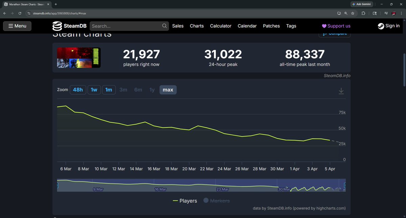Bookmark this page with the star icon
Image resolution: width=406 pixels, height=218 pixels.
pyautogui.click(x=353, y=13)
